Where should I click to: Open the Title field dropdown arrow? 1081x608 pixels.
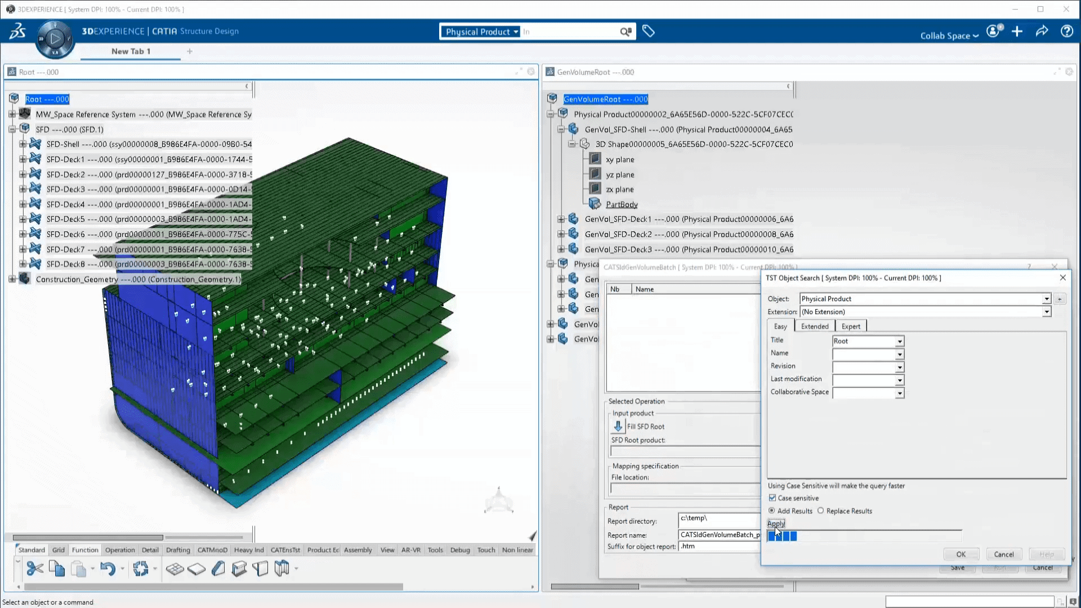[900, 341]
